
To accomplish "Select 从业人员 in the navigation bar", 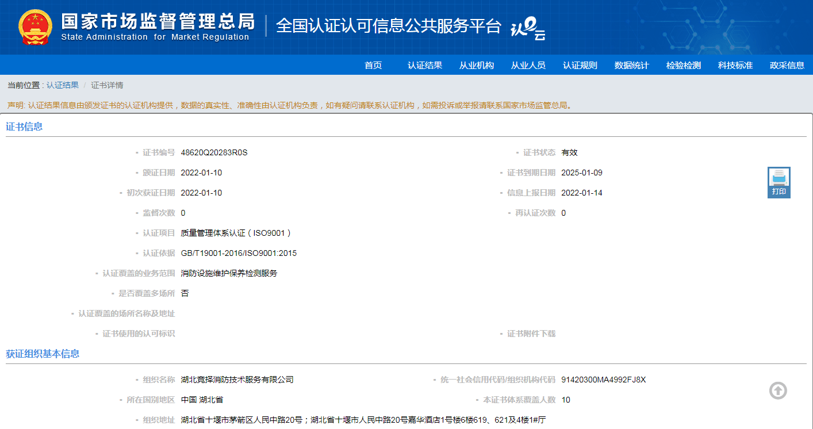I will click(x=528, y=66).
